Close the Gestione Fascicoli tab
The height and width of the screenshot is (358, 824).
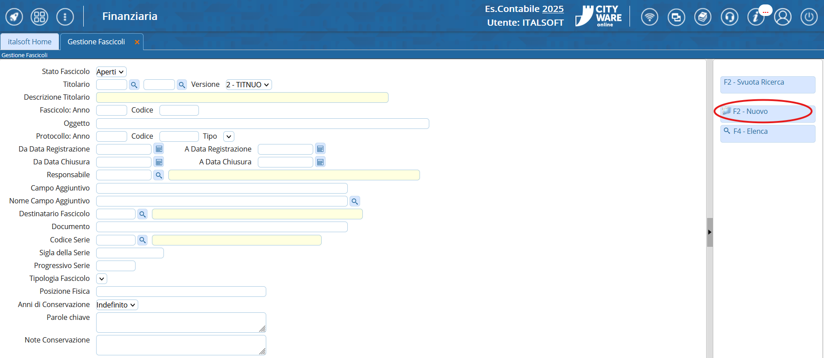coord(137,42)
